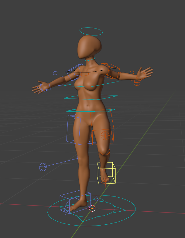Select the teal chest control below shoulders

click(91, 84)
